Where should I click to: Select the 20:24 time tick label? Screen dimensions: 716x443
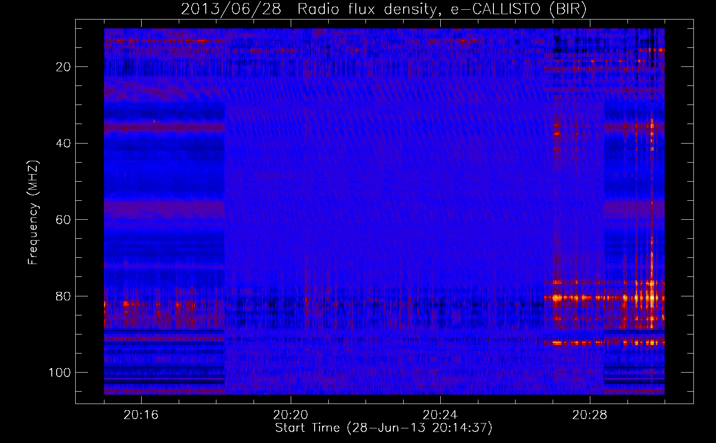tap(440, 415)
